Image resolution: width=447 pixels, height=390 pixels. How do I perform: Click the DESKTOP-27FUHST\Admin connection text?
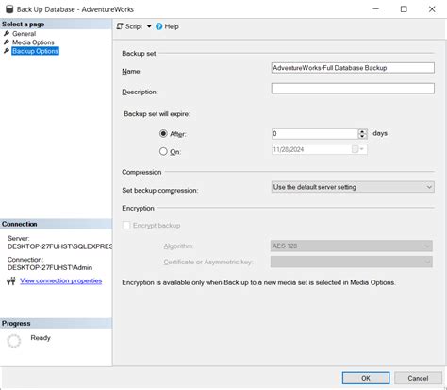click(x=50, y=267)
